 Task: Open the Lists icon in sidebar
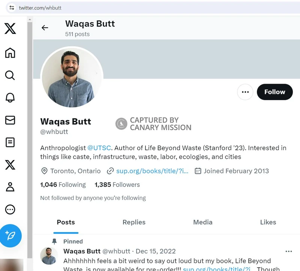pyautogui.click(x=10, y=143)
